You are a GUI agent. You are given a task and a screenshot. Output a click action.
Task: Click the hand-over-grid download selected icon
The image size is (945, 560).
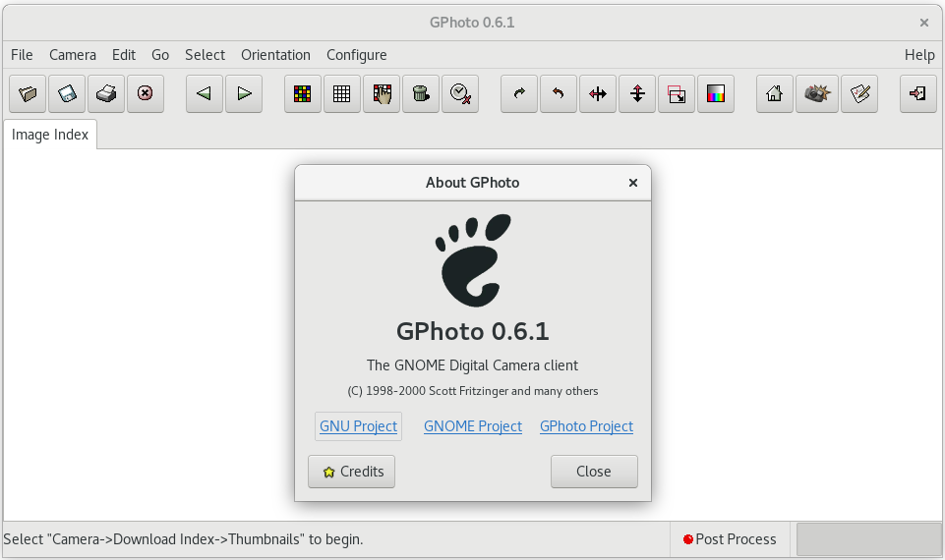point(382,94)
